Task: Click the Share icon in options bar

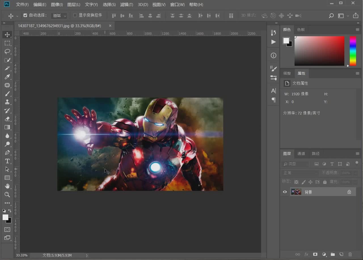Action: [356, 16]
